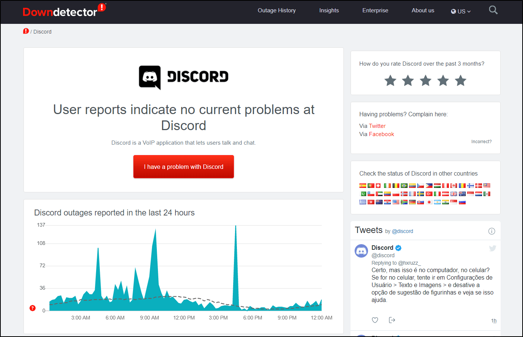Rate Discord three stars
This screenshot has width=523, height=337.
tap(425, 81)
